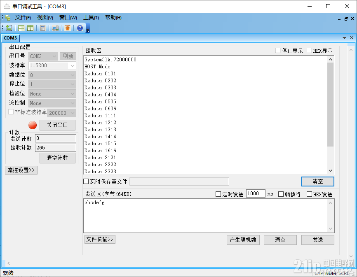Click the NUM status bar indicator
The image size is (357, 277).
coord(330,273)
